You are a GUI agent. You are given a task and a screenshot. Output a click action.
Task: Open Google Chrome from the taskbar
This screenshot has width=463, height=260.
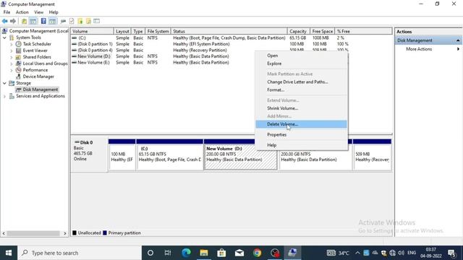258,253
